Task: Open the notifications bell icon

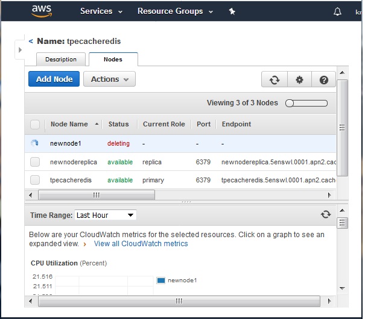Action: tap(337, 11)
